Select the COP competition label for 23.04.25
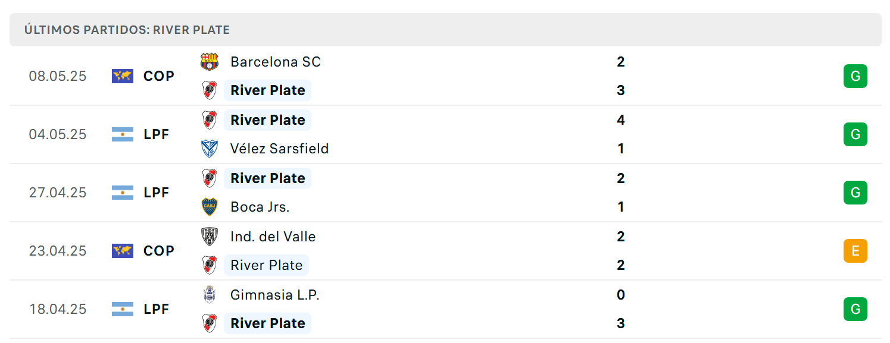This screenshot has height=343, width=890. pyautogui.click(x=159, y=251)
